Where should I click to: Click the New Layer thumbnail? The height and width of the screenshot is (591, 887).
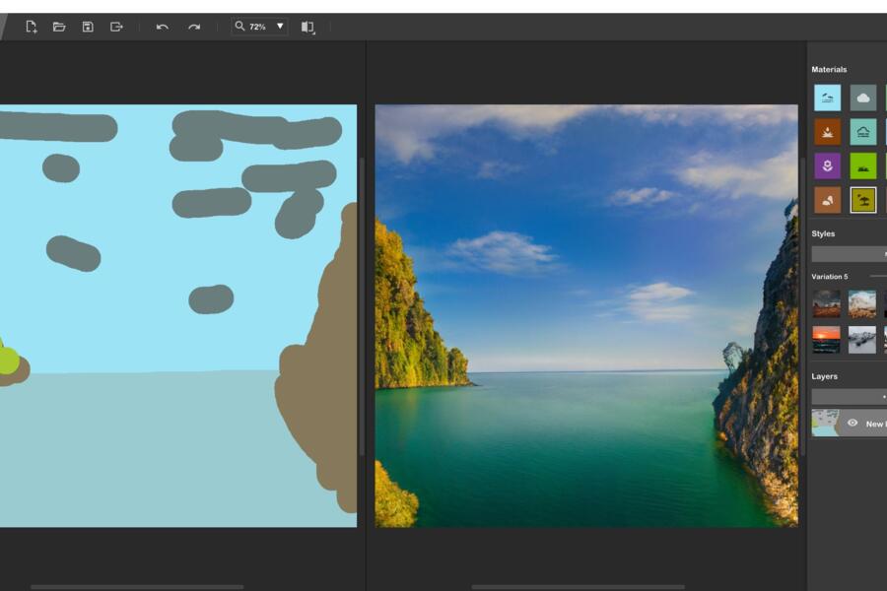coord(825,424)
